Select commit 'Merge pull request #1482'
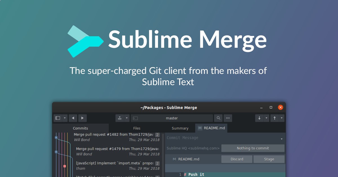The width and height of the screenshot is (338, 177). tap(117, 137)
